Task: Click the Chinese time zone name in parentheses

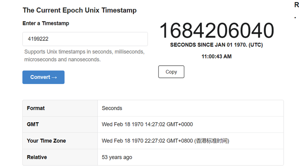Action: click(x=212, y=141)
